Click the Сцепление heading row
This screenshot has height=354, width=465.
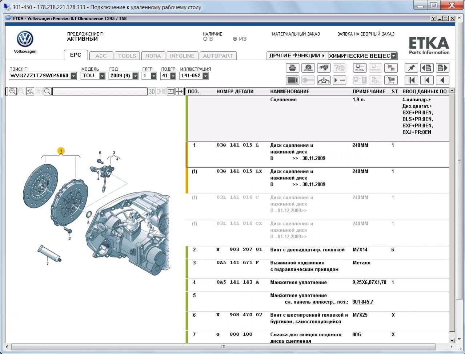pos(318,118)
